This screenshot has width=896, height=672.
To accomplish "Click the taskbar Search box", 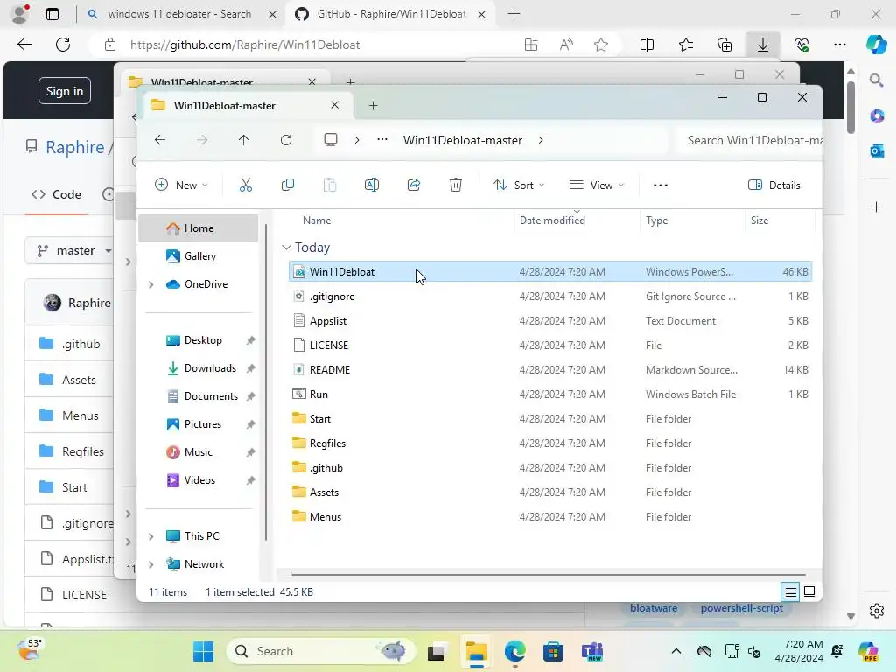I will point(320,651).
